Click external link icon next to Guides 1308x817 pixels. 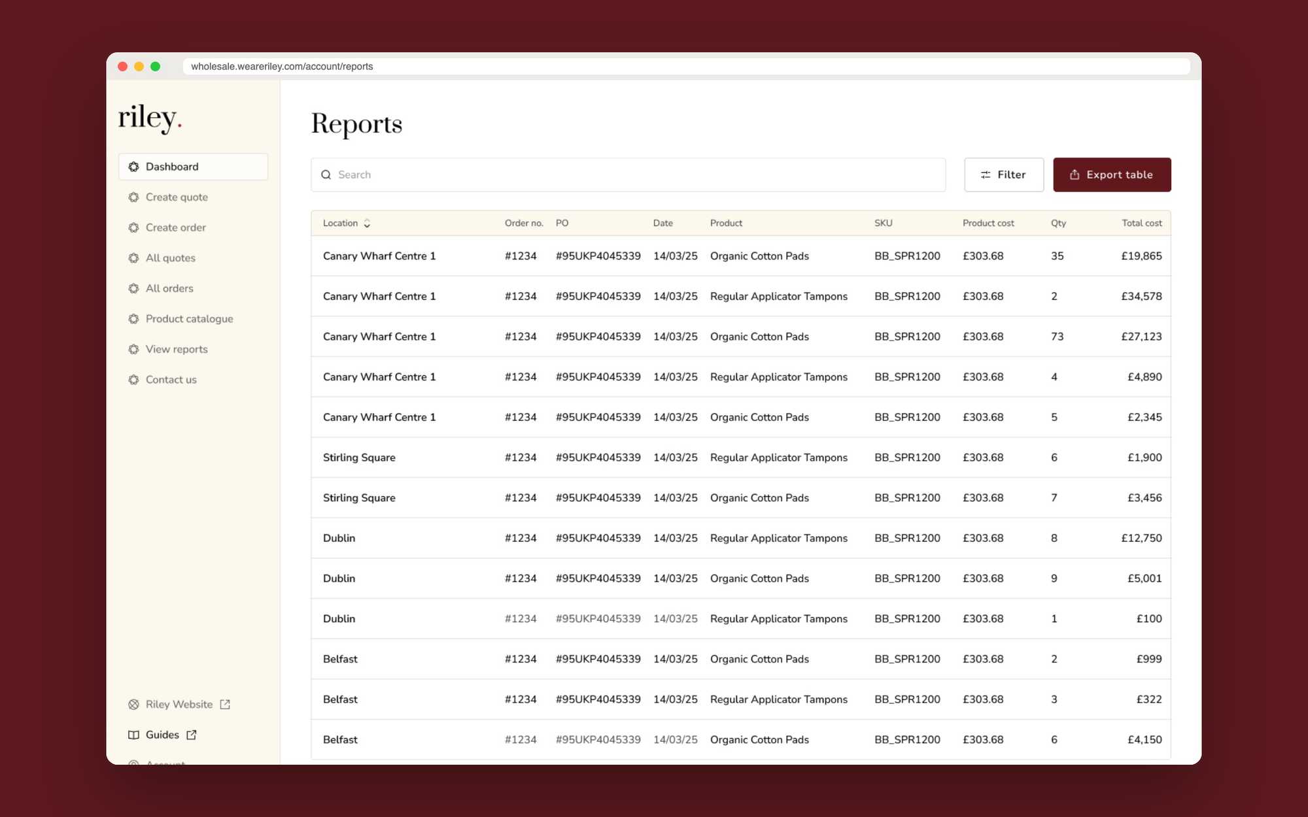coord(192,735)
